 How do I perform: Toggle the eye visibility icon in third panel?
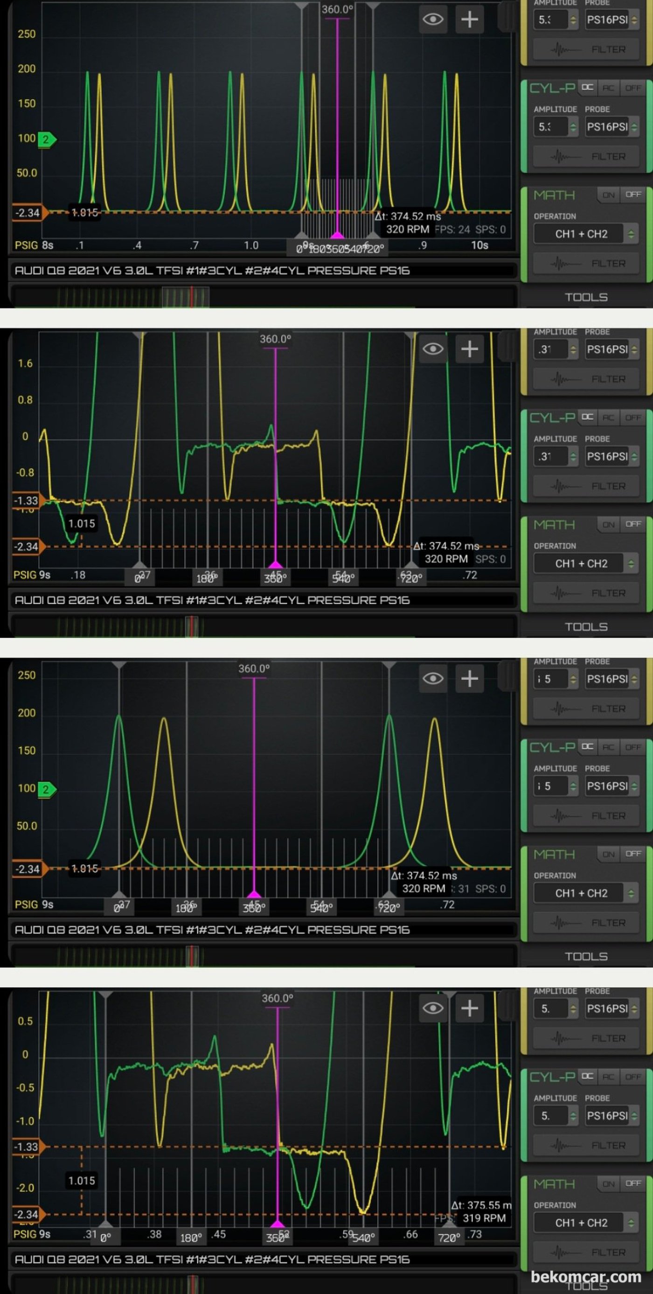(433, 679)
